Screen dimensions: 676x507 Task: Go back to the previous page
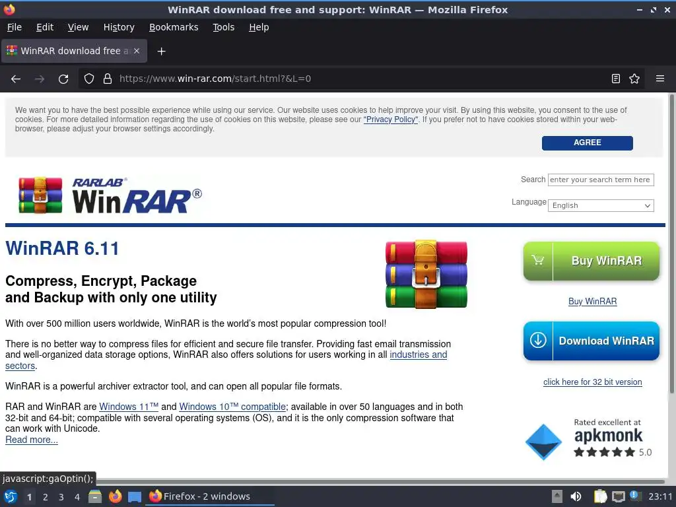coord(16,79)
